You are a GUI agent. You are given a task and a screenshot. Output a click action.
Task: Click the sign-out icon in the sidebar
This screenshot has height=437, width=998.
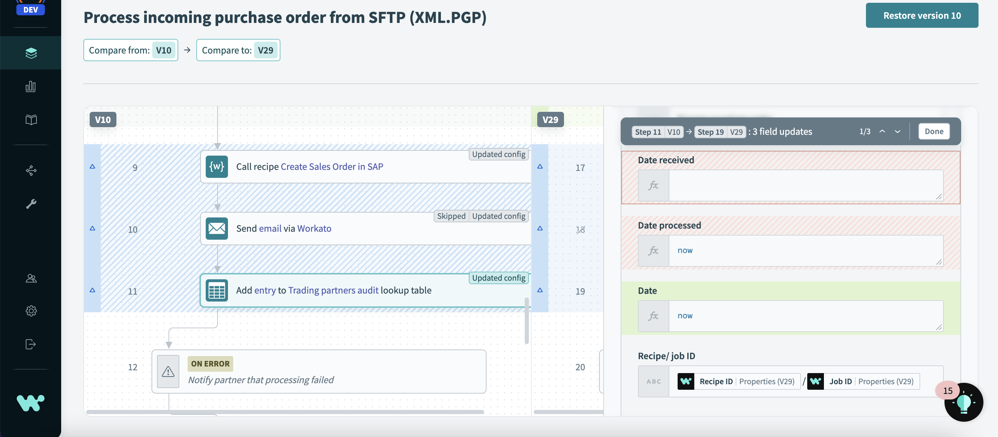[x=31, y=344]
